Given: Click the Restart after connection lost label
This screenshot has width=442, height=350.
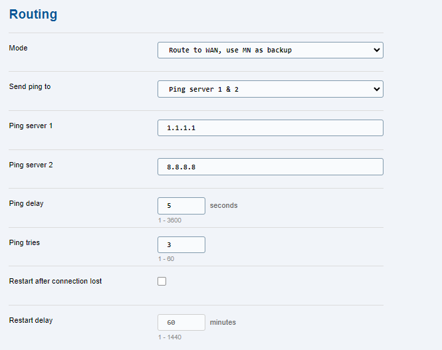Looking at the screenshot, I should point(55,281).
